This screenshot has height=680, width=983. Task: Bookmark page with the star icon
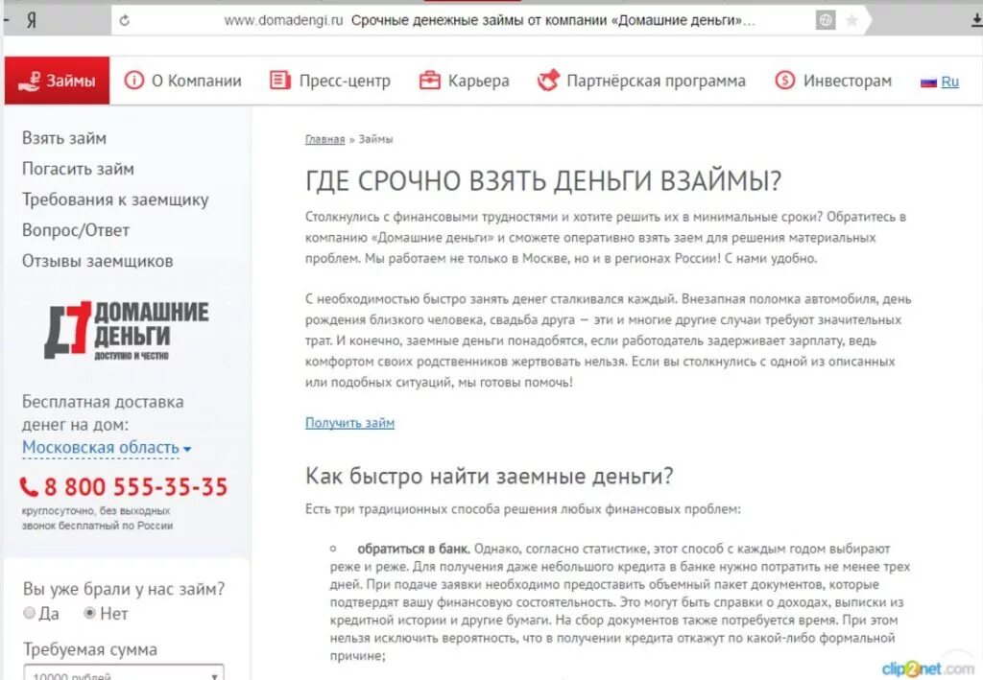click(852, 21)
